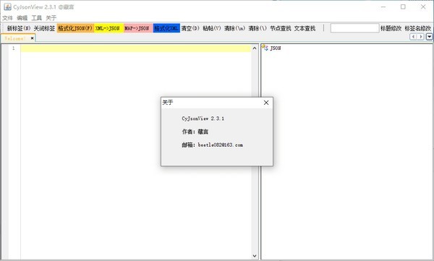Click 节点查找 toolbar button

(x=281, y=28)
